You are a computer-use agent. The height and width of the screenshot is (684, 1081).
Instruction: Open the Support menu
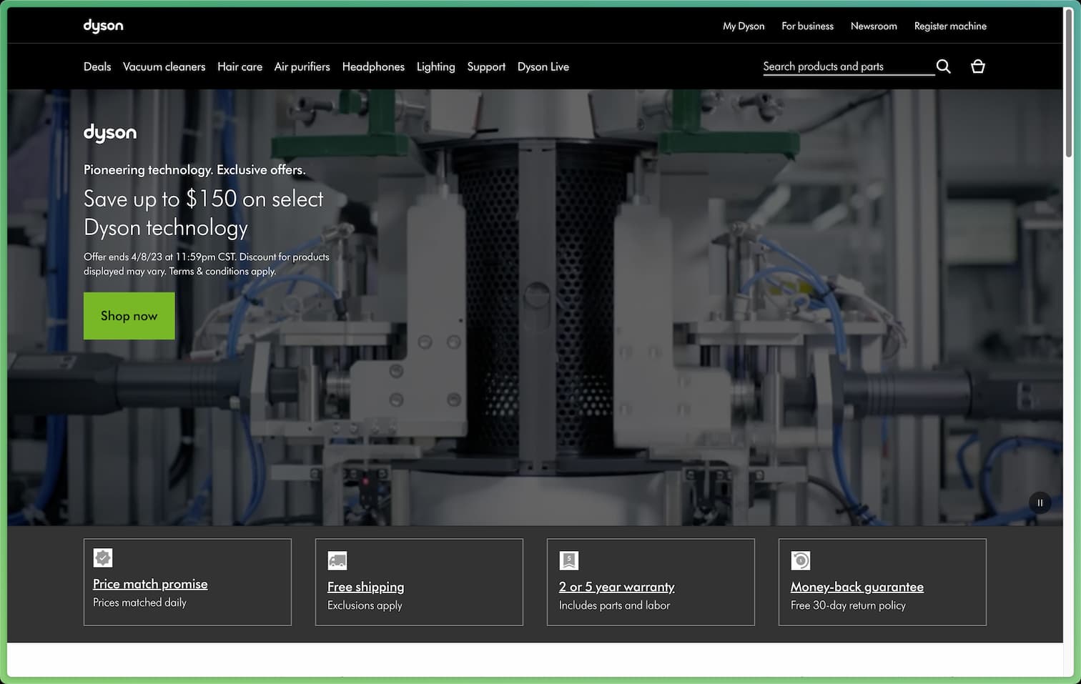tap(486, 66)
